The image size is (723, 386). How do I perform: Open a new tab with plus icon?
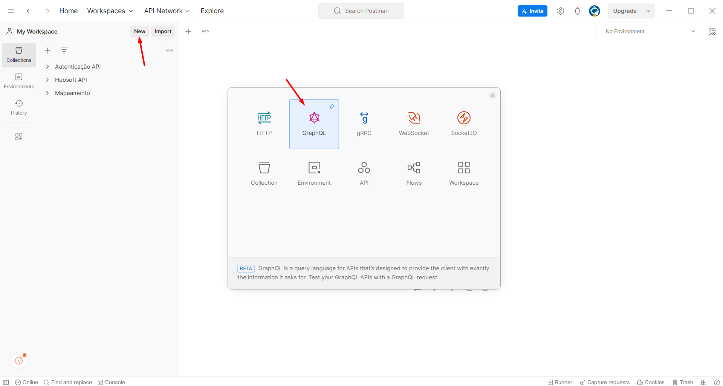pyautogui.click(x=188, y=31)
